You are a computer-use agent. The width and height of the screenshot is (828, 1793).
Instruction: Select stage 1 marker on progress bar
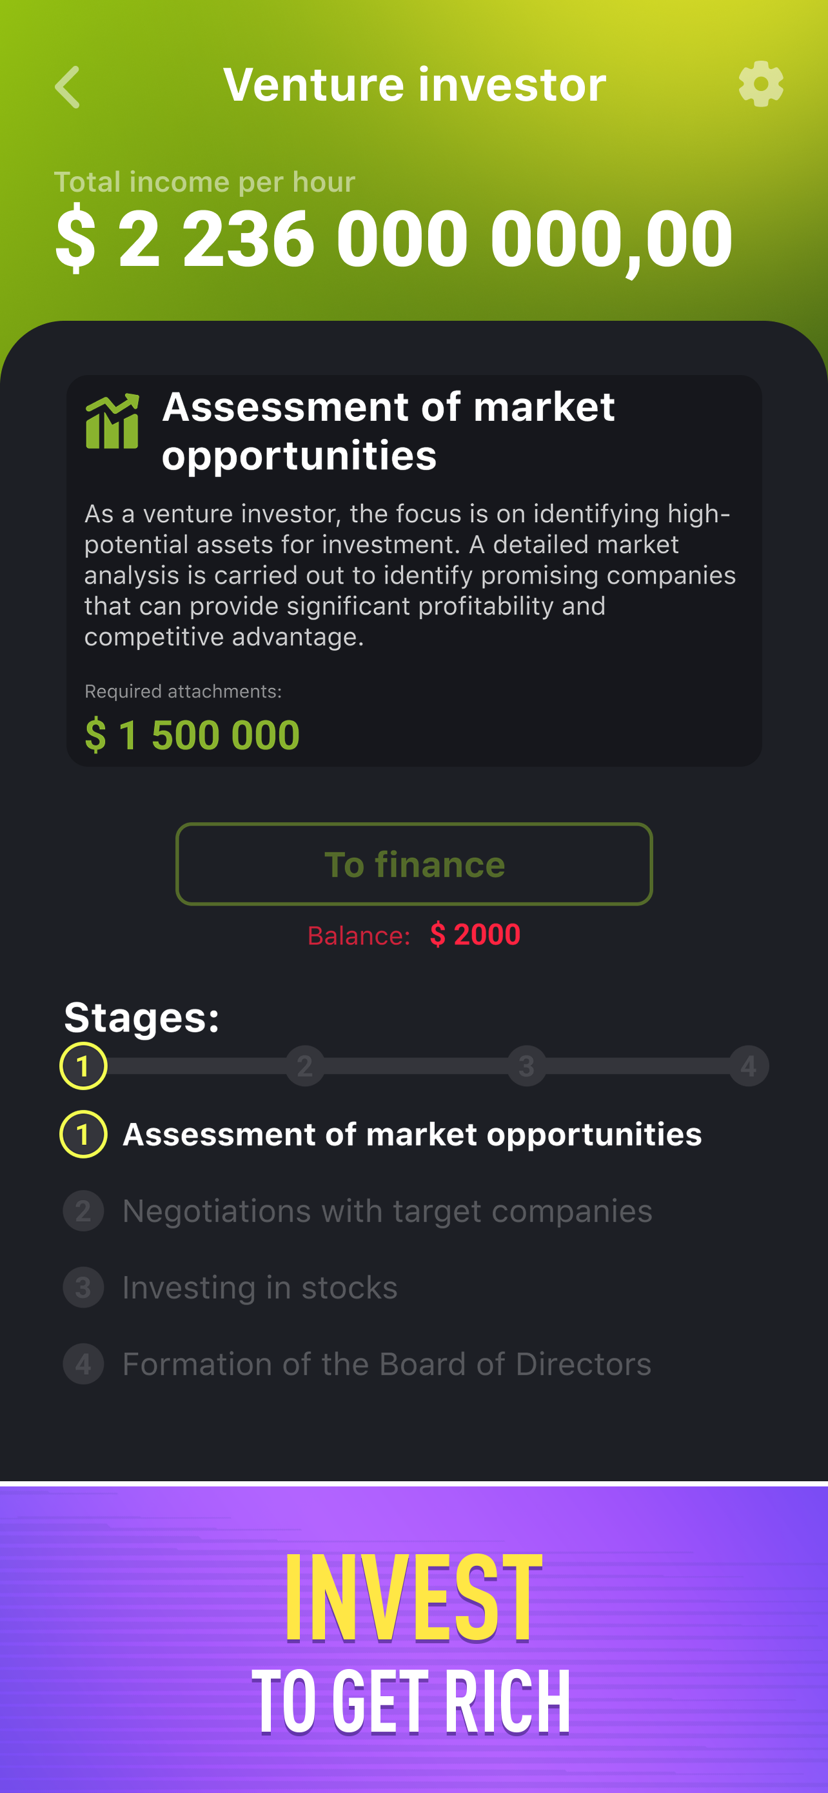coord(83,1066)
